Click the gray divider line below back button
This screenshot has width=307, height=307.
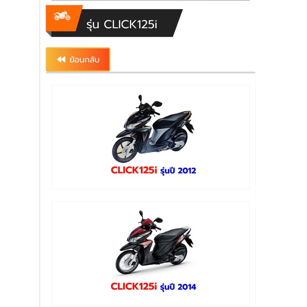[150, 73]
